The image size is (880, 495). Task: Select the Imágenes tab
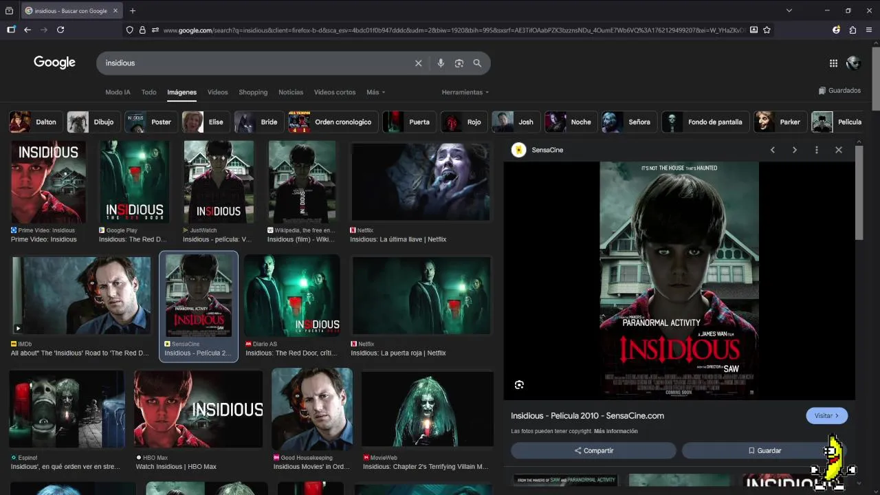click(x=182, y=92)
